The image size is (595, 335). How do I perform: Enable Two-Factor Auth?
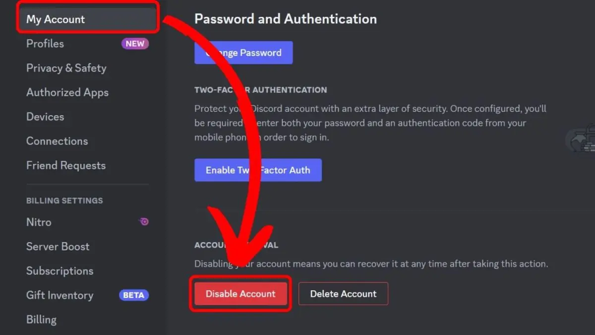(x=258, y=170)
